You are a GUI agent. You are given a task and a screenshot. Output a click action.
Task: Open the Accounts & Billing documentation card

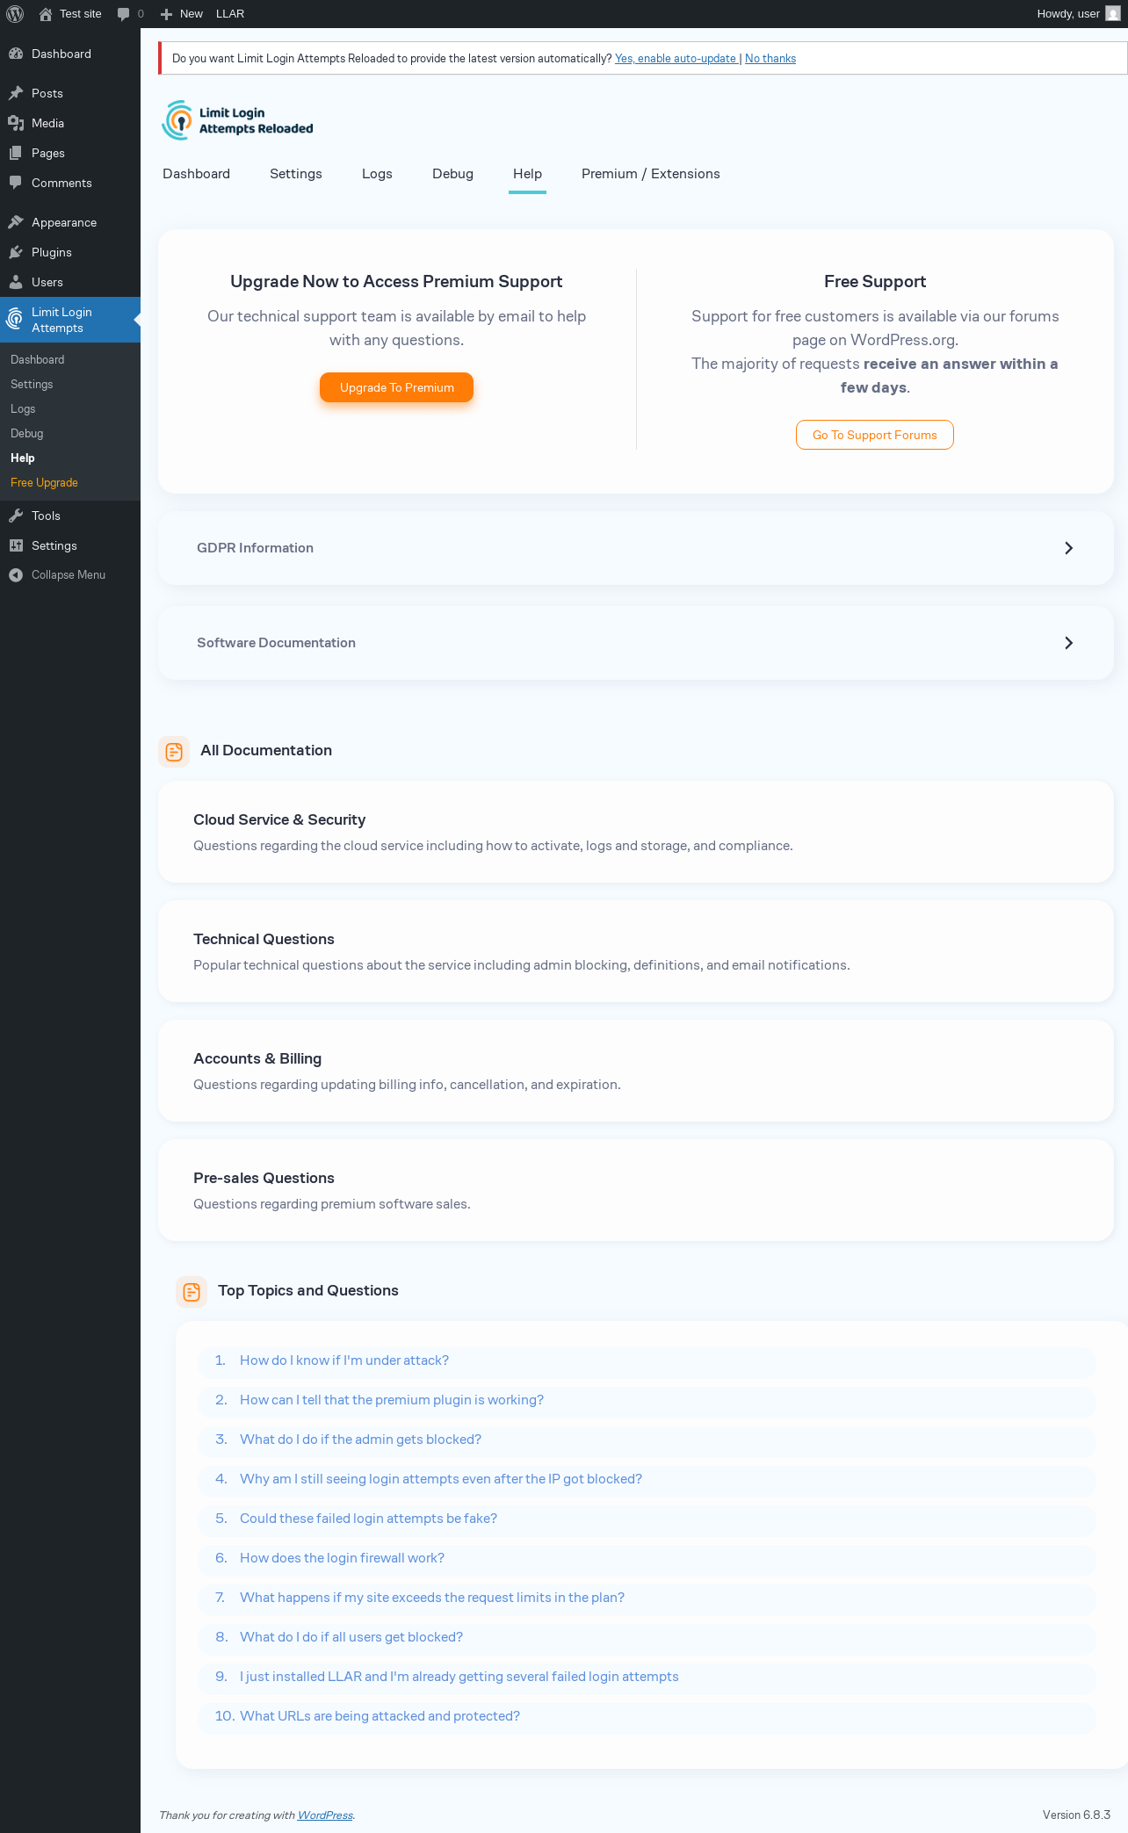[636, 1071]
